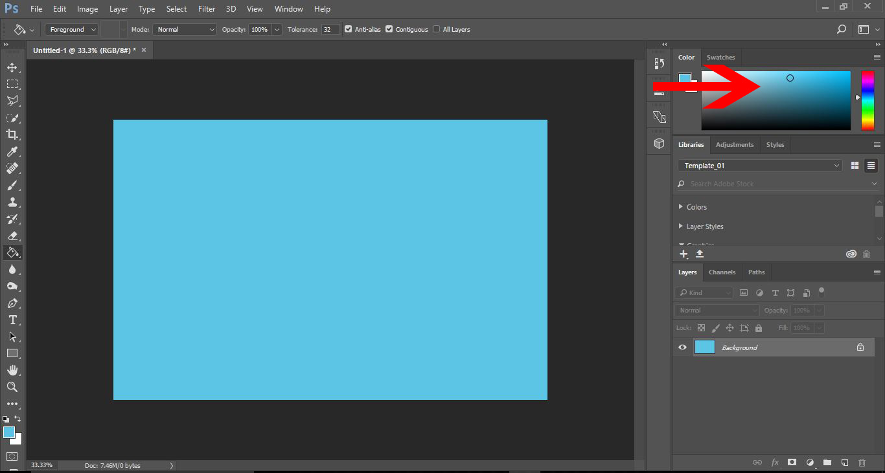Image resolution: width=885 pixels, height=473 pixels.
Task: Select the Pen tool
Action: click(x=12, y=303)
